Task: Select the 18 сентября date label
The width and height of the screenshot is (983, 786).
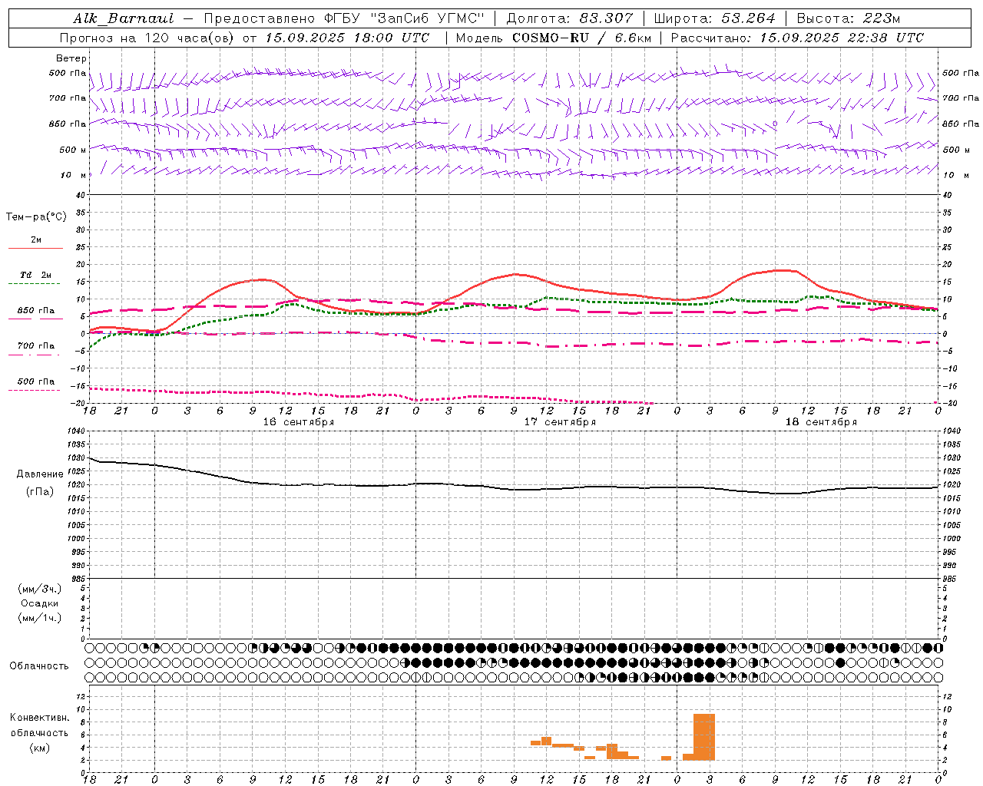Action: tap(821, 422)
